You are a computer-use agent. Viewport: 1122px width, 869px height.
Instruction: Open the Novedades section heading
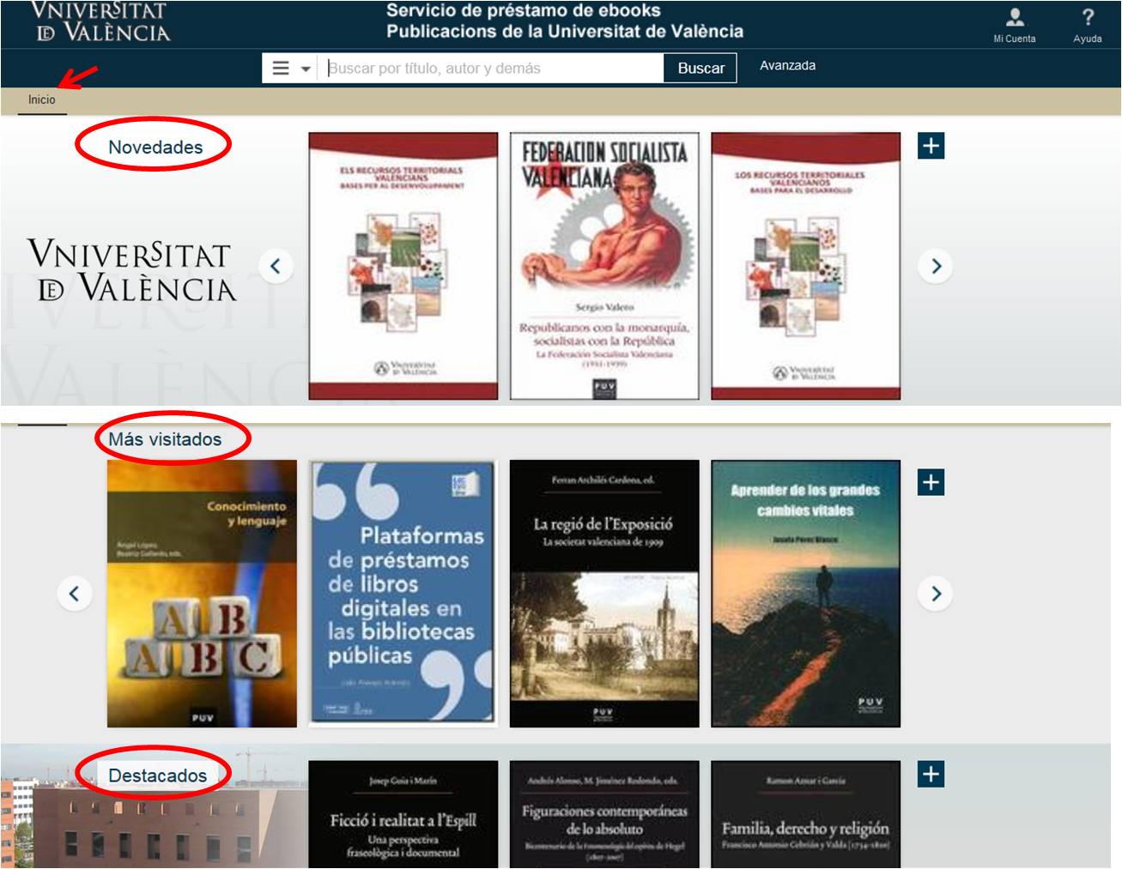[155, 147]
